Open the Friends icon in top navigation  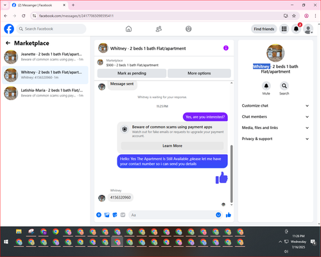pos(159,29)
